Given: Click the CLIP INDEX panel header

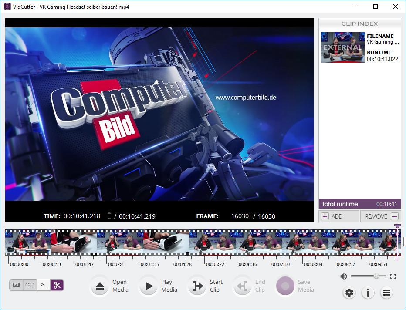Looking at the screenshot, I should pyautogui.click(x=360, y=23).
